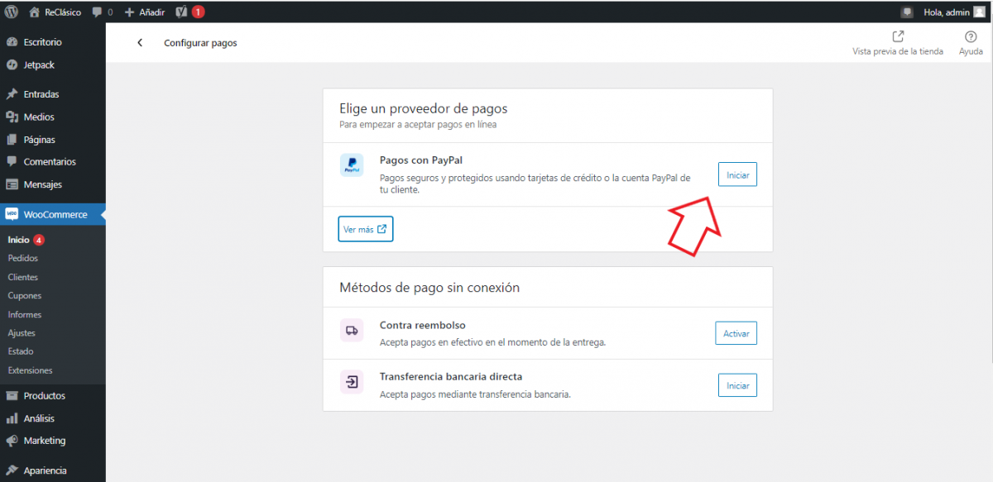Go back with the left chevron arrow
The image size is (993, 482).
pyautogui.click(x=140, y=43)
